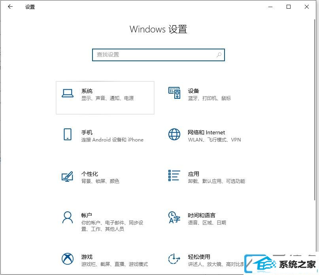Click 显示、声音、通知、电源 description
This screenshot has height=275, width=319.
click(x=108, y=98)
